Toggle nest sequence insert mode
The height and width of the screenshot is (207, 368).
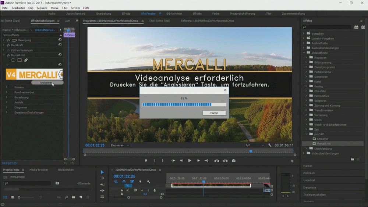116,182
